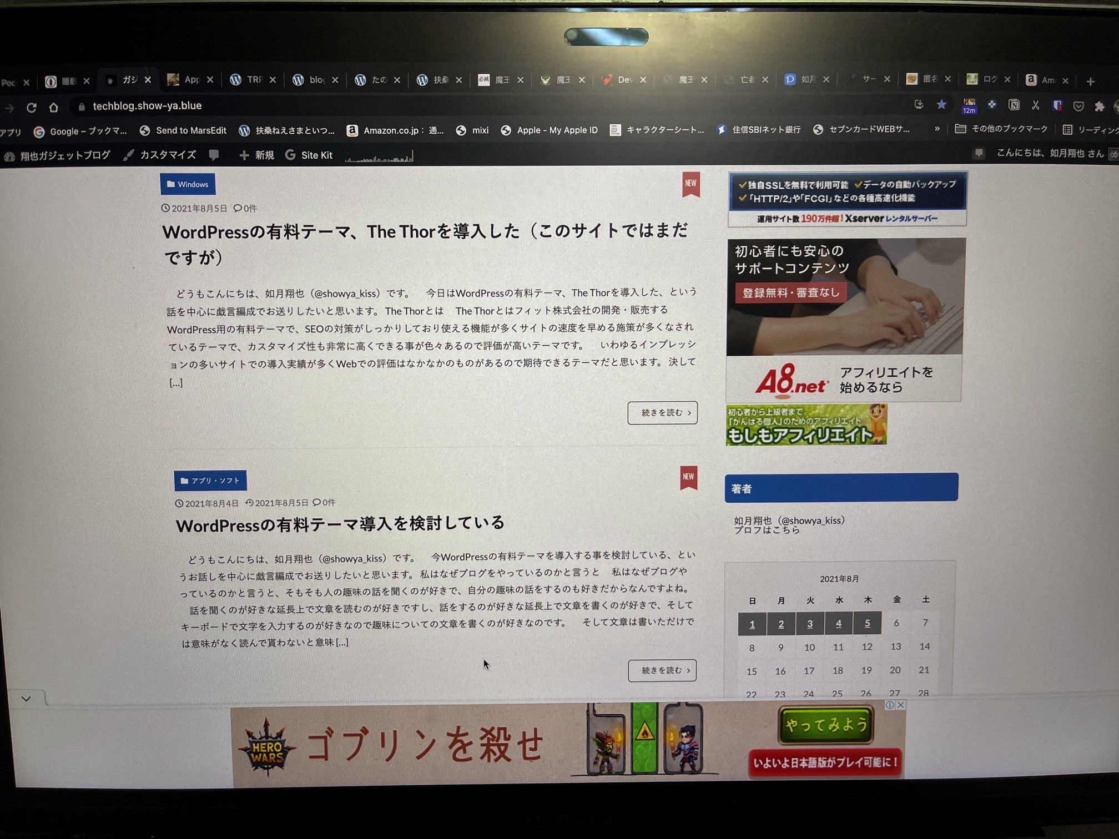Select August 5 in the calendar widget

pos(867,623)
